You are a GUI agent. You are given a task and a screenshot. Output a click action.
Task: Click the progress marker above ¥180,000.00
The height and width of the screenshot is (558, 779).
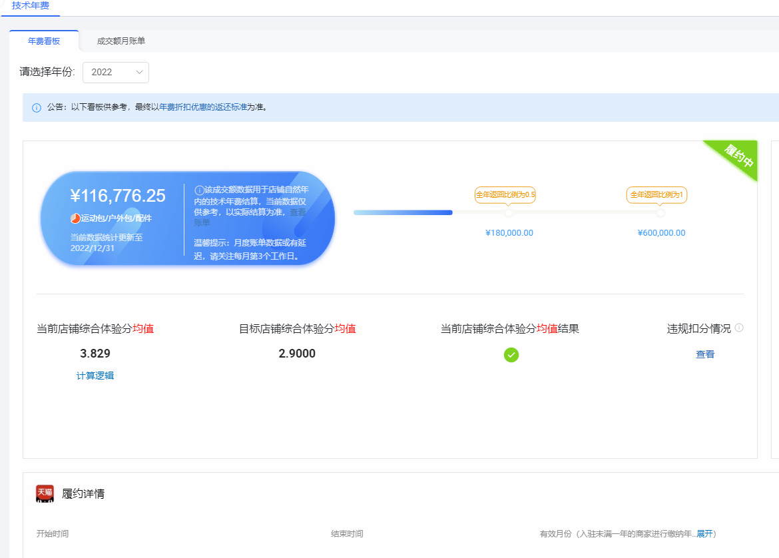(508, 212)
